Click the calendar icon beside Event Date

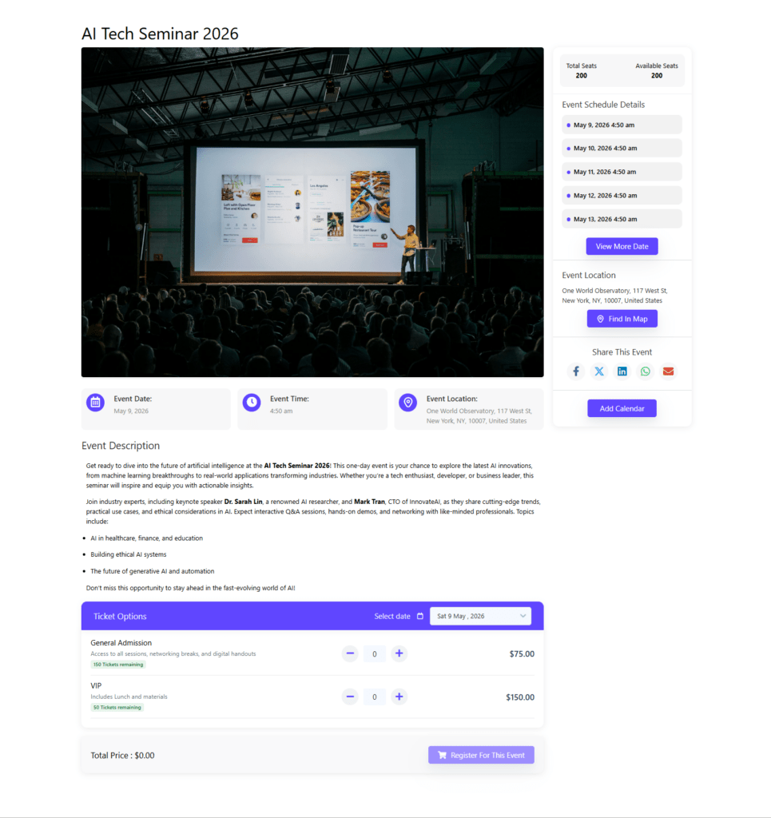point(95,403)
